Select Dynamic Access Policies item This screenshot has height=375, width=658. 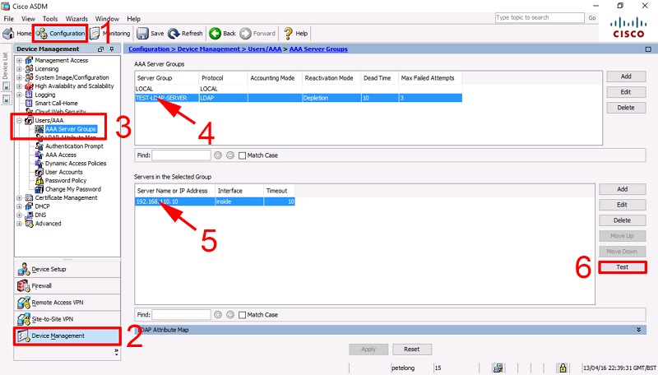(x=76, y=163)
